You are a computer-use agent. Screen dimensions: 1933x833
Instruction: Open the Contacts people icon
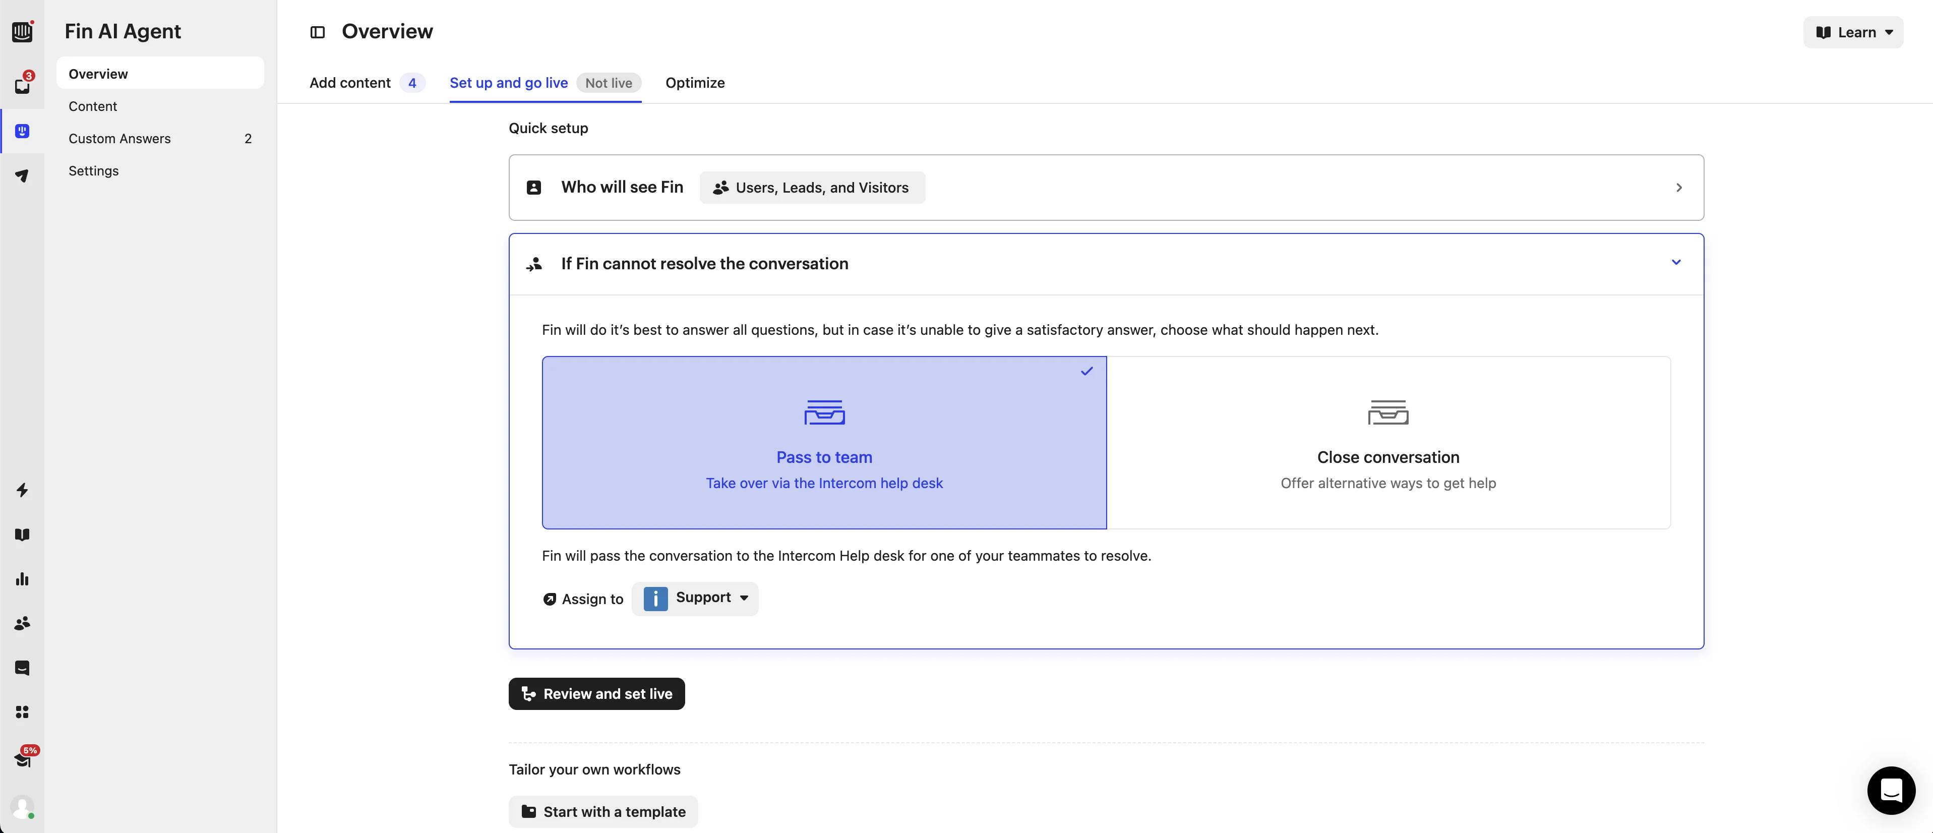click(23, 623)
